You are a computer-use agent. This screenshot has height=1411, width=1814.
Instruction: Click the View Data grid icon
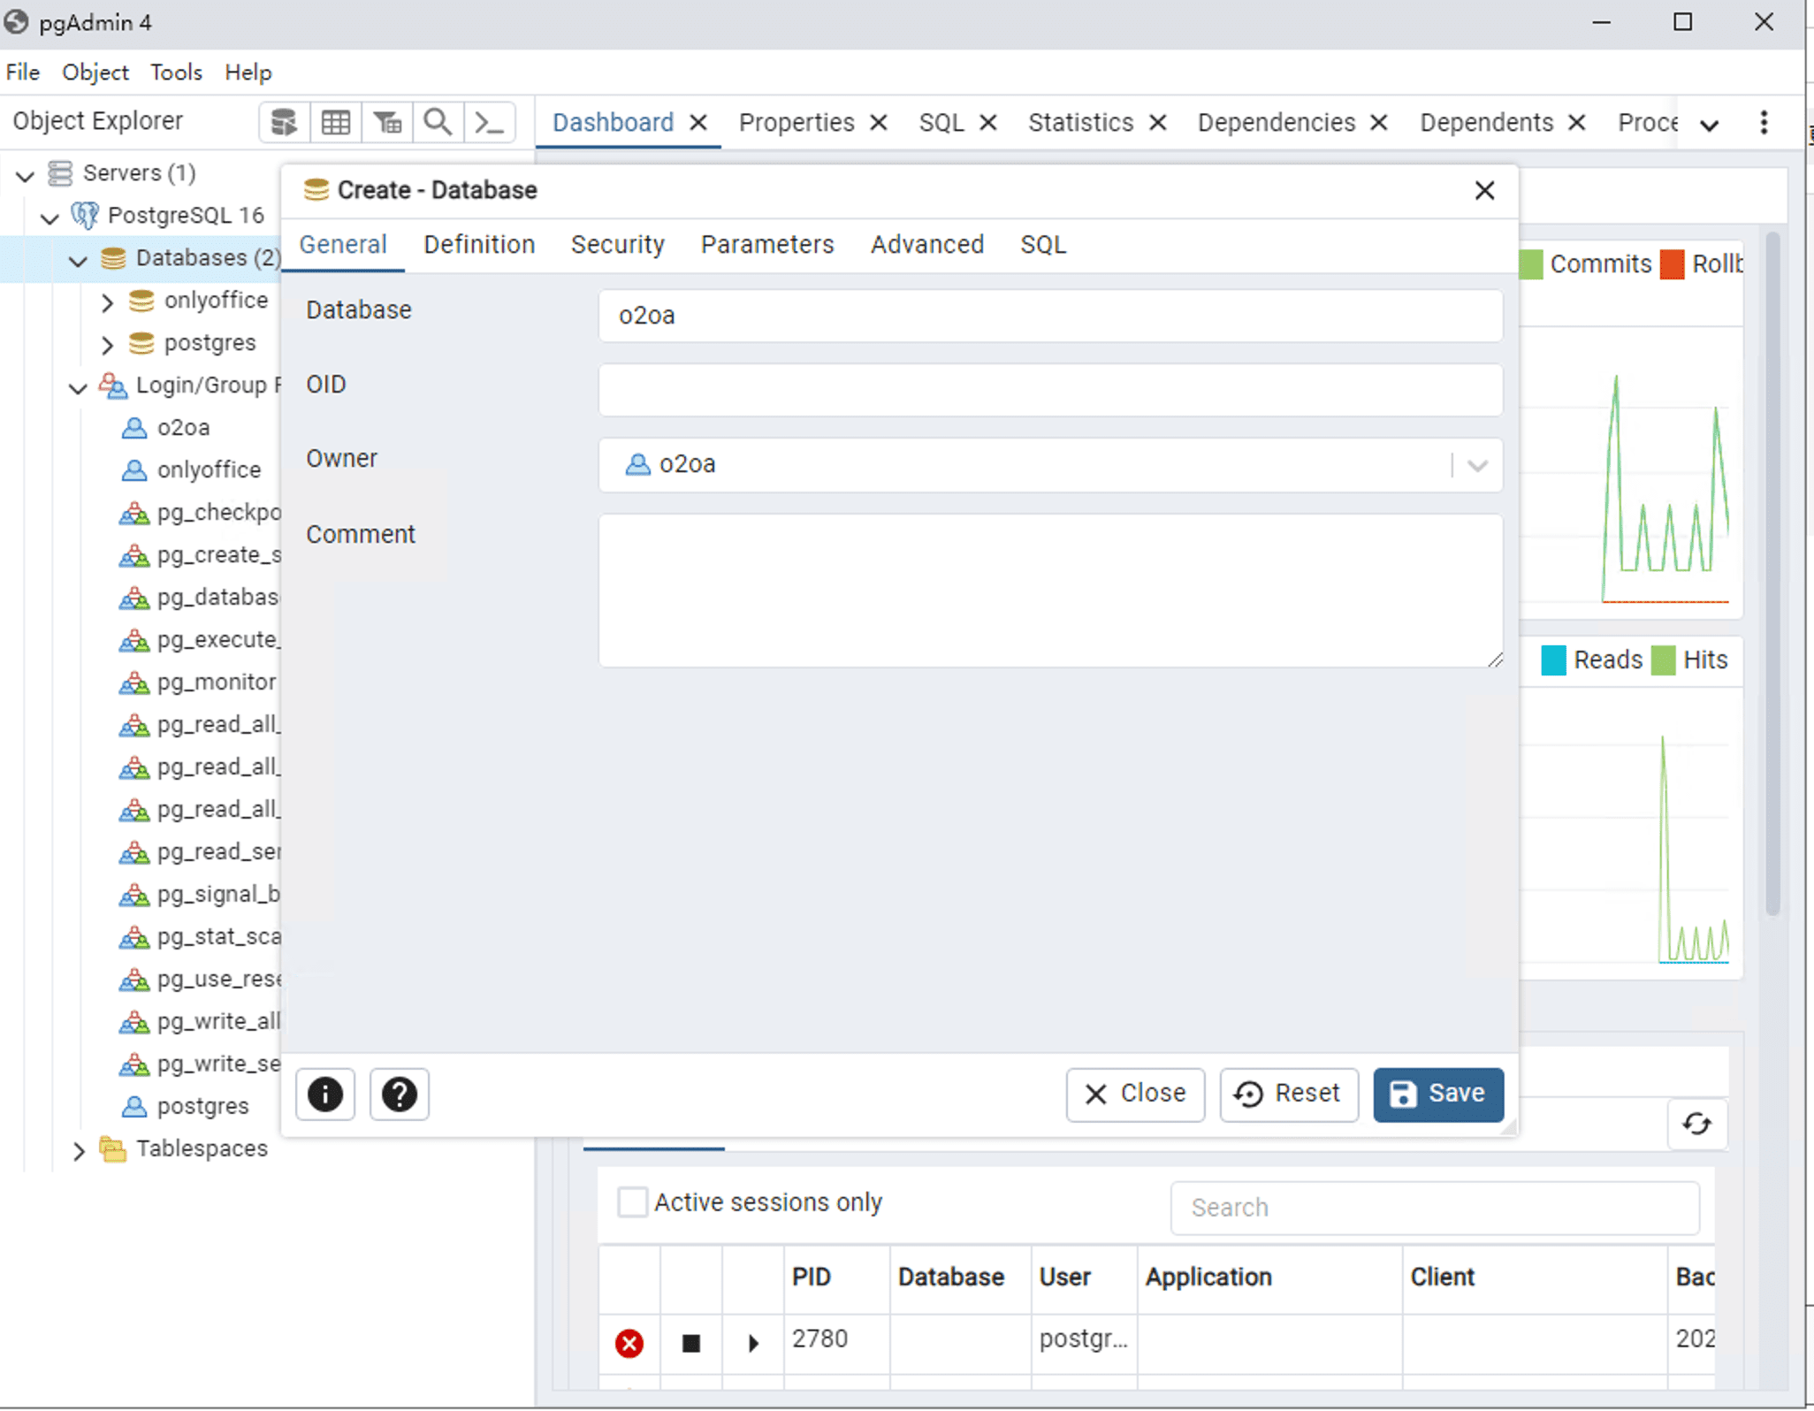(335, 122)
